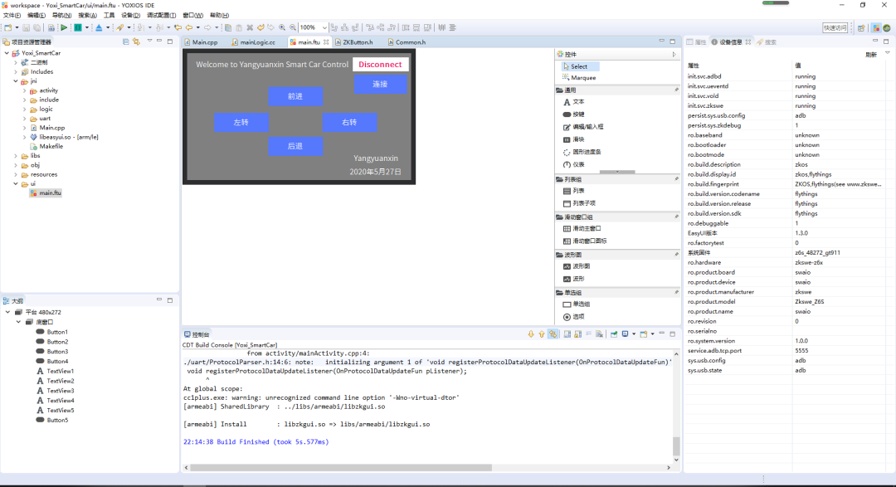Click the zoom in magnifier icon

coord(282,27)
